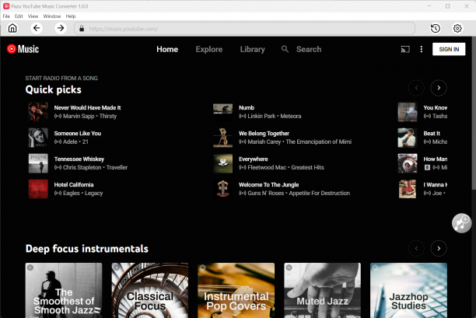Click the Cast to device icon

point(405,49)
